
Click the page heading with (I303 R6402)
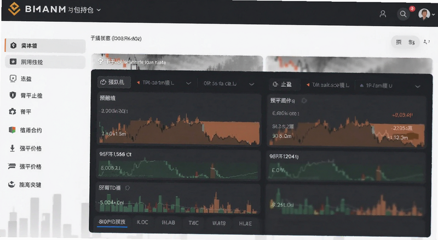(x=116, y=38)
